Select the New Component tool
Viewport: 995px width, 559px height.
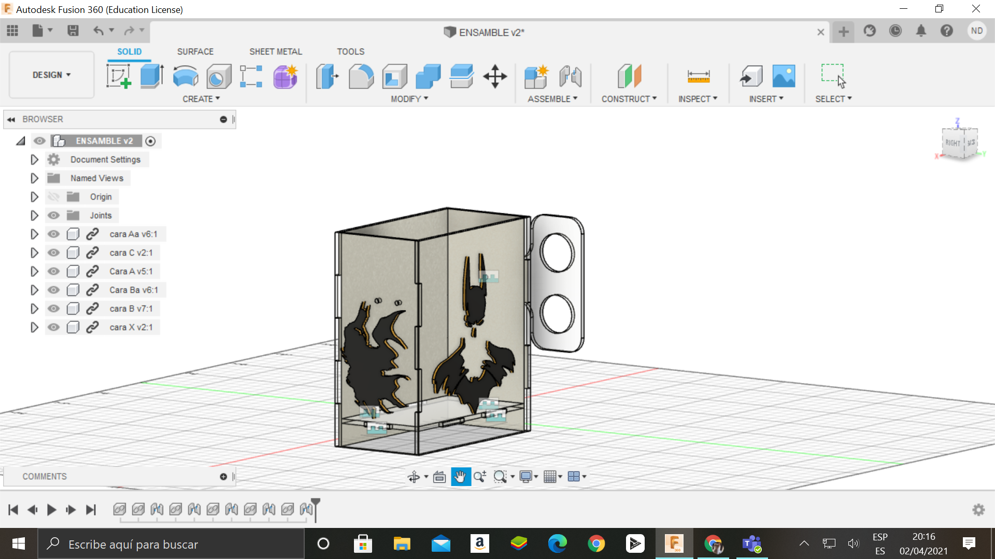536,77
